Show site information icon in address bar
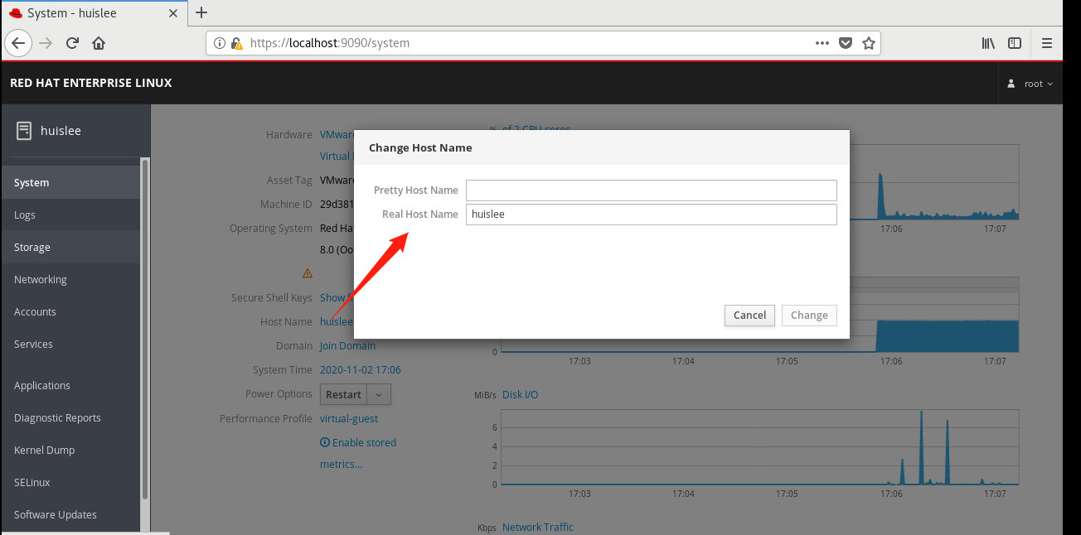The width and height of the screenshot is (1081, 535). (220, 43)
